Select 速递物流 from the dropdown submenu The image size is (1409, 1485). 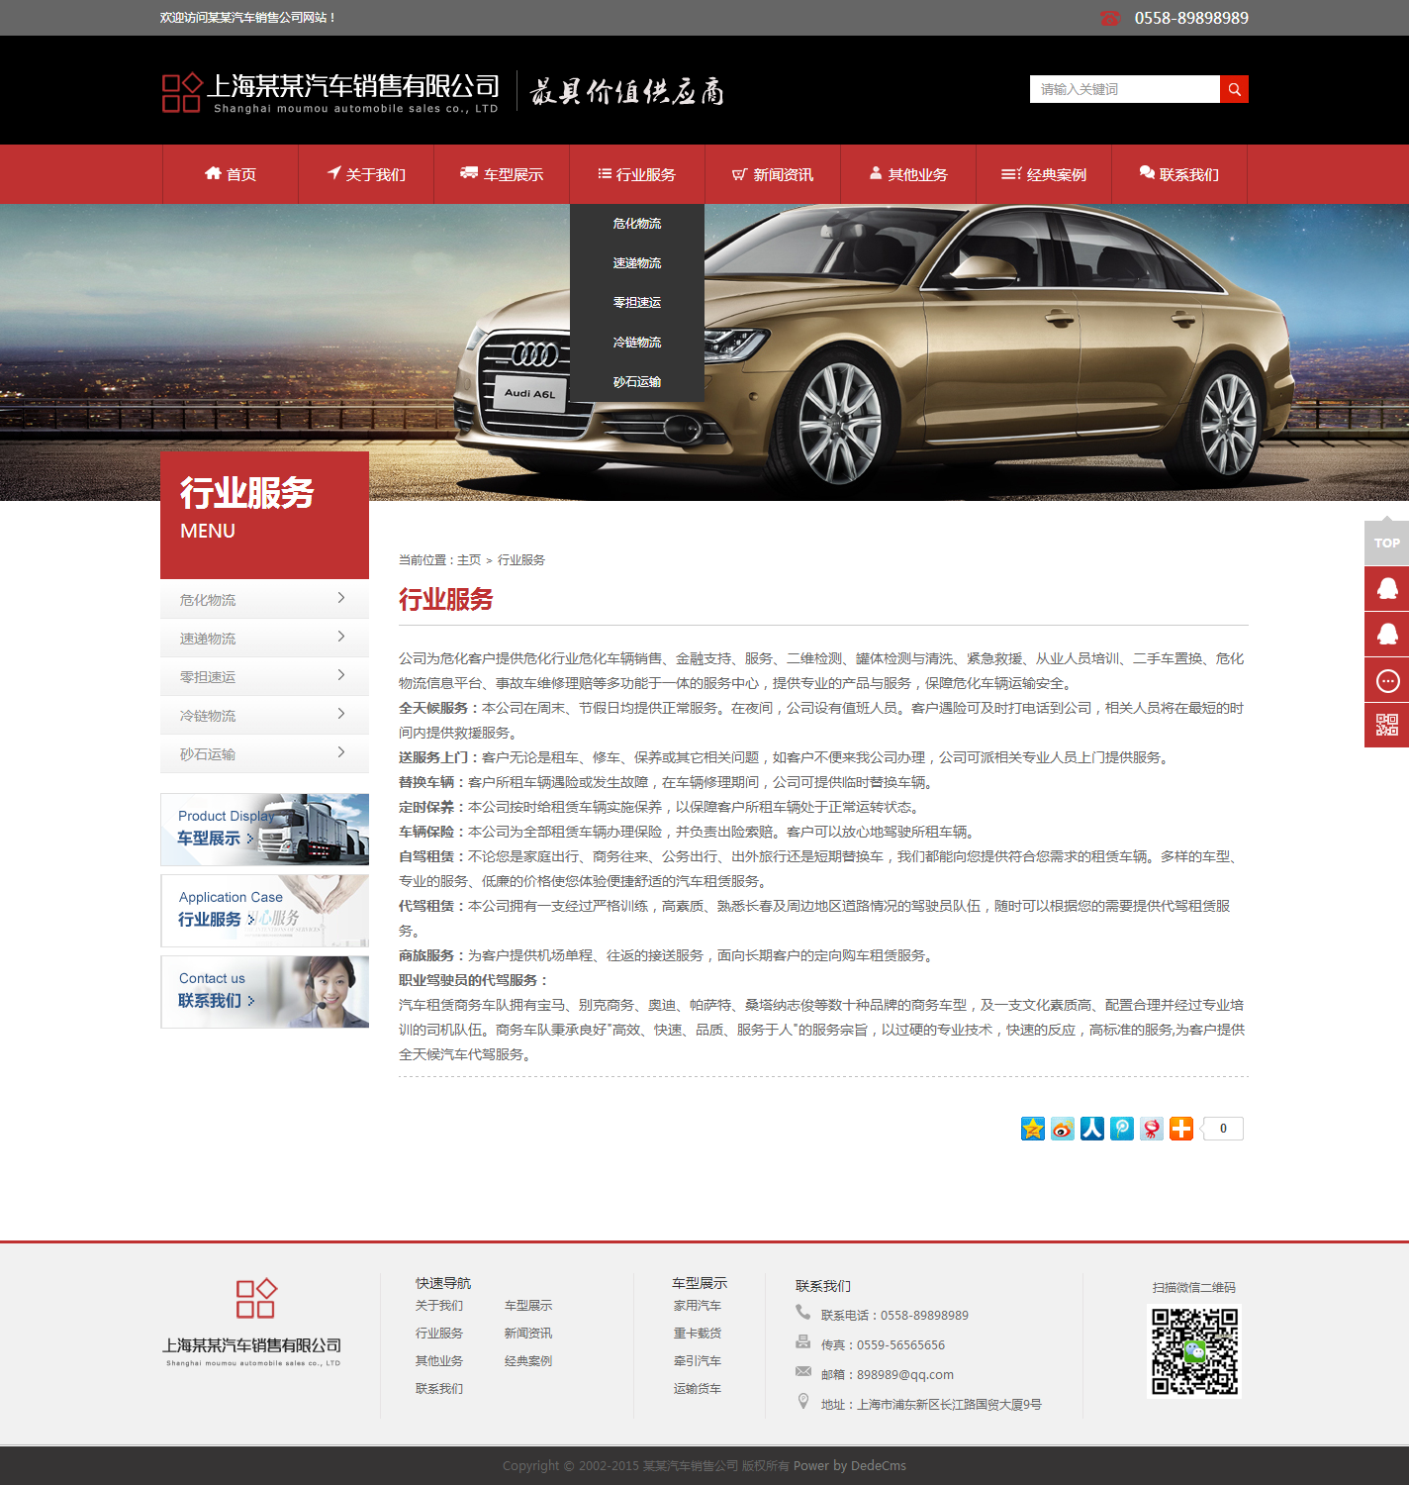[636, 263]
